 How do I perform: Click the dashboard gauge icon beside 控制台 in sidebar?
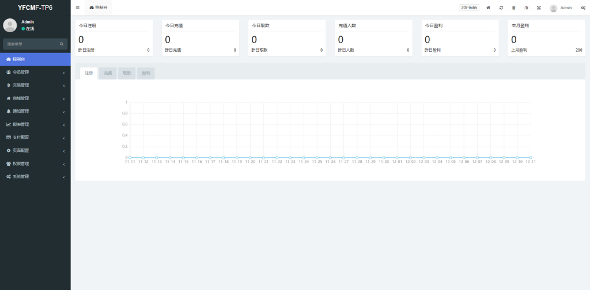click(x=9, y=59)
